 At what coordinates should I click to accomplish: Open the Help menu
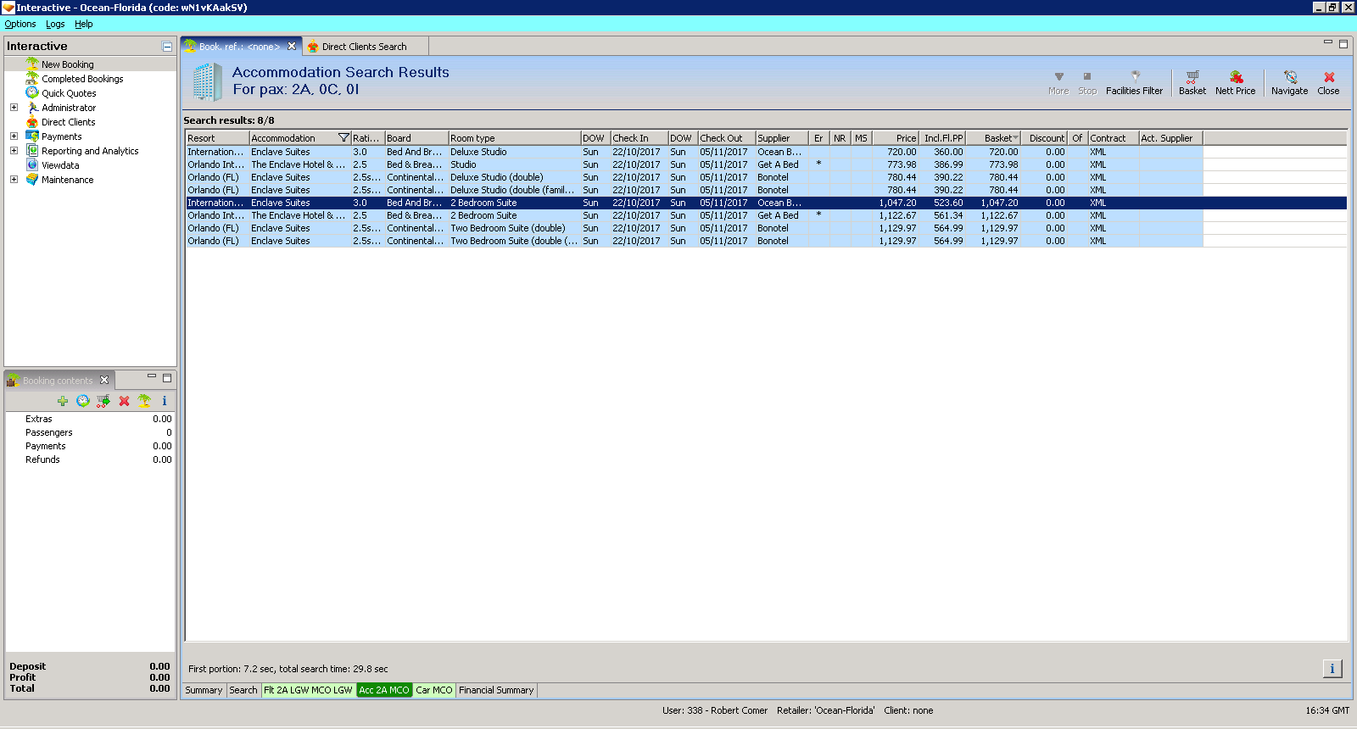click(x=83, y=24)
